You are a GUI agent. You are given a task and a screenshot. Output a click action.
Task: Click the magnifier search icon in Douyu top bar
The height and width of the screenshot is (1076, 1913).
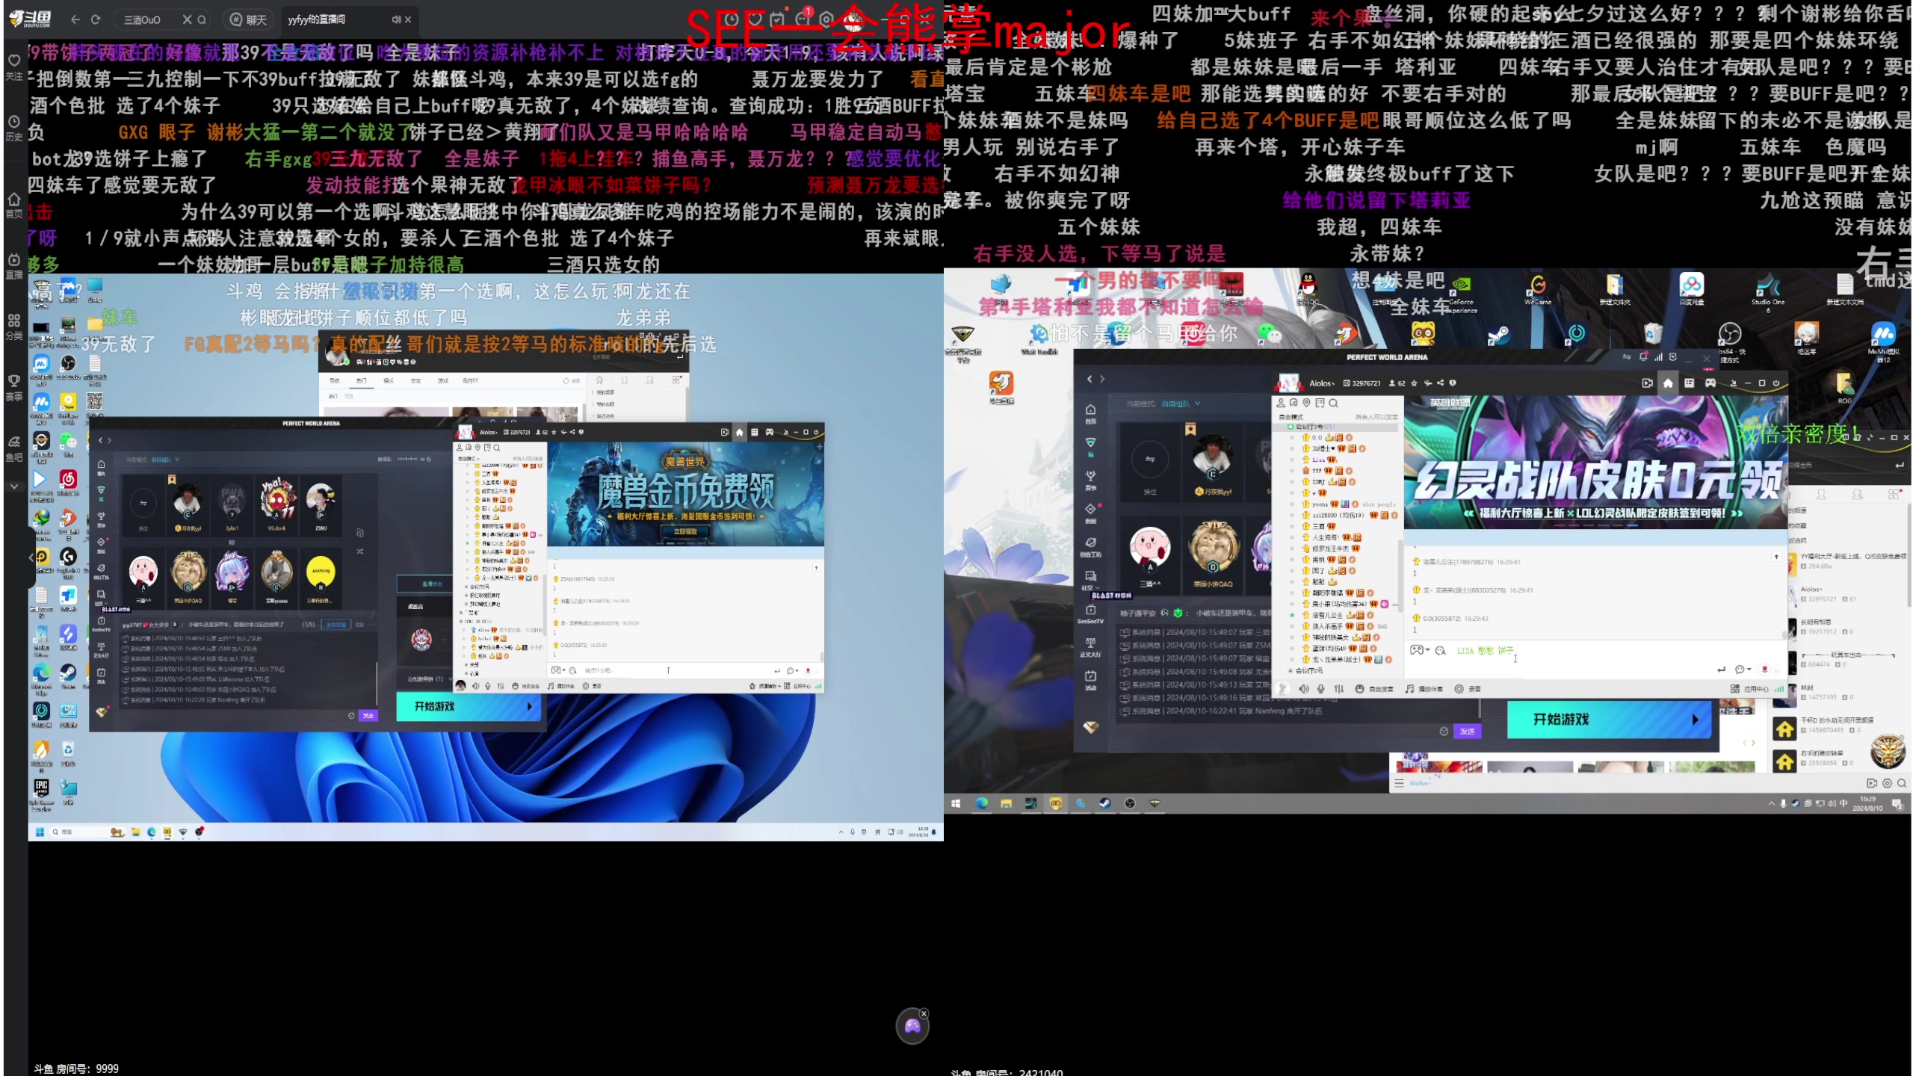coord(202,19)
